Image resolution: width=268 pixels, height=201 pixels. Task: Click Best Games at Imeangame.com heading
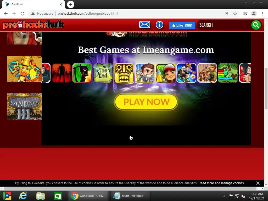(x=146, y=50)
